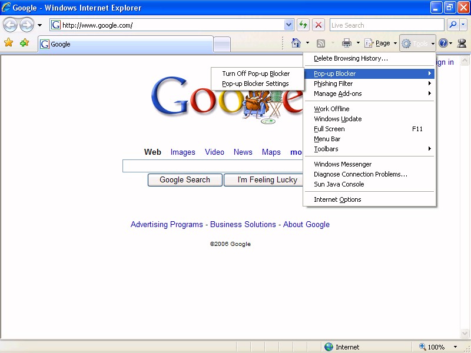Select the Pop-up Blocker menu item
471x353 pixels.
pos(370,74)
